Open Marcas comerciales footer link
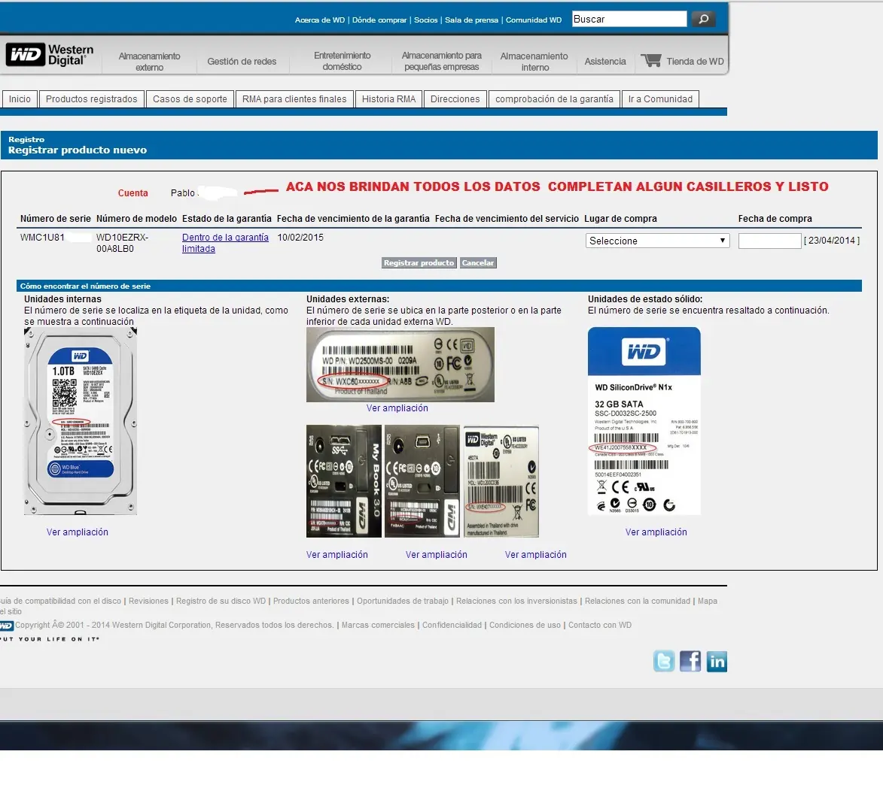This screenshot has height=812, width=883. [x=378, y=626]
